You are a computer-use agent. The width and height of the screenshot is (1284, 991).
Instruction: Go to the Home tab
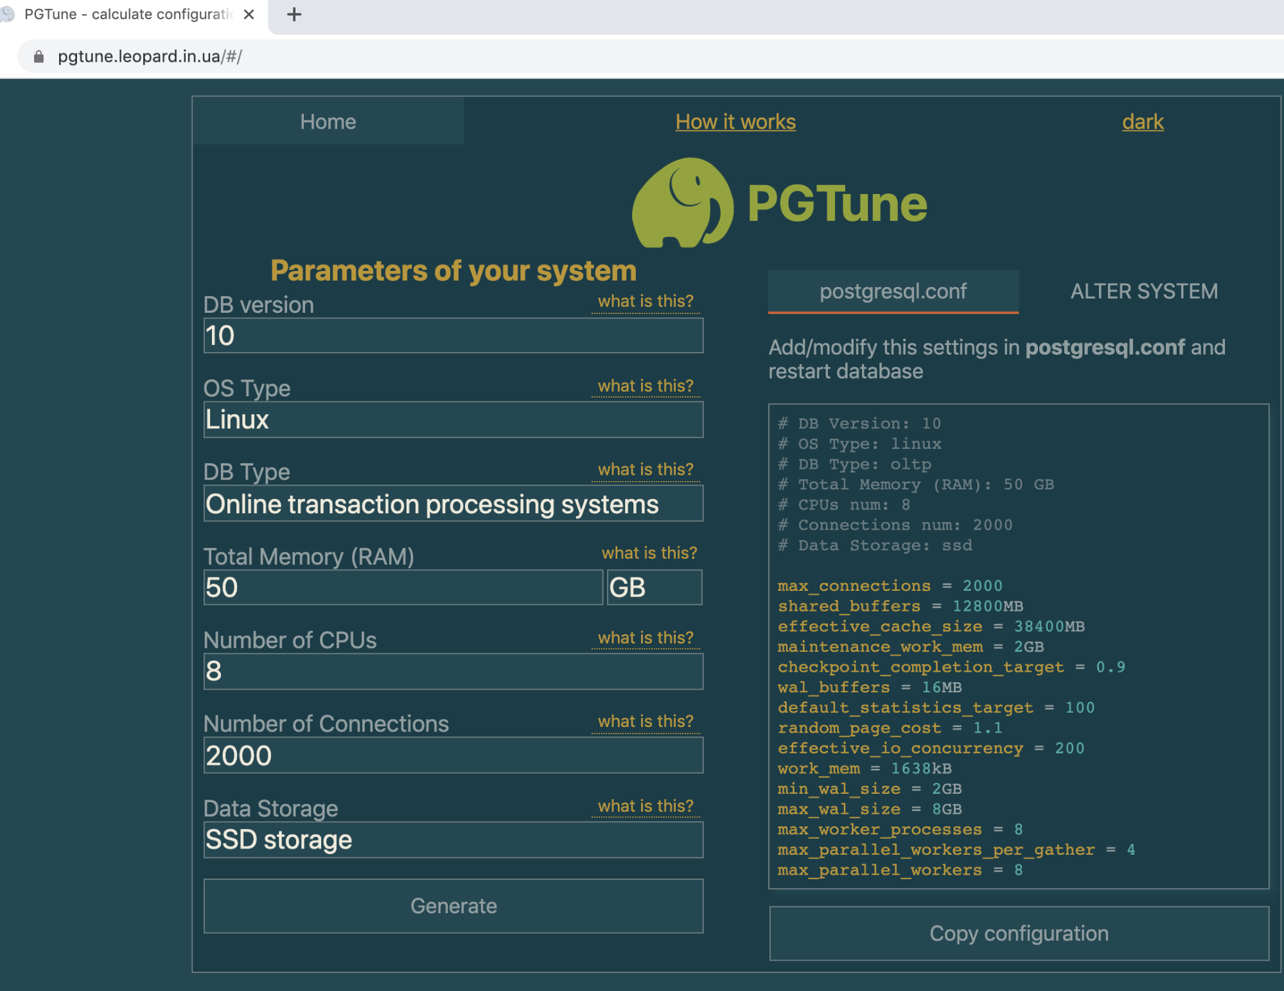[x=328, y=121]
